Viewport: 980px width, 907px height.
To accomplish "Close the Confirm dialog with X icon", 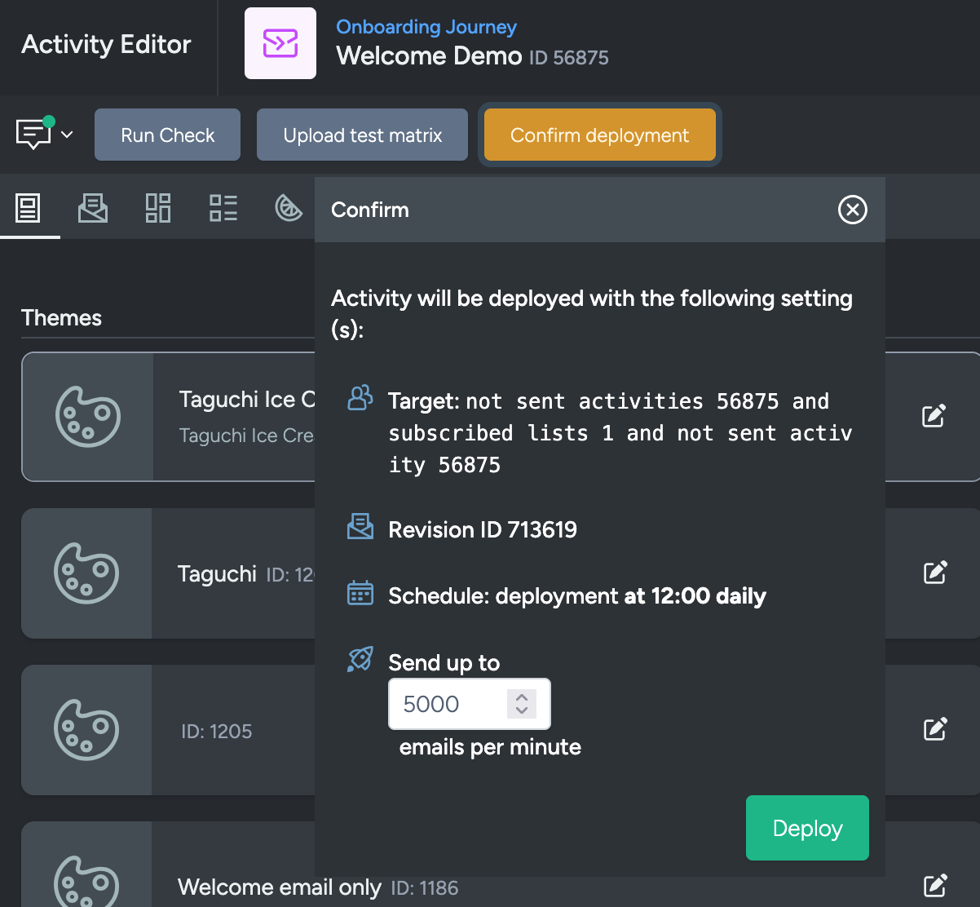I will 853,210.
